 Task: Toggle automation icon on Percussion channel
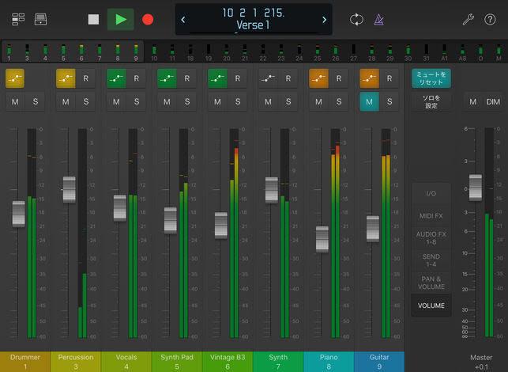[x=66, y=78]
